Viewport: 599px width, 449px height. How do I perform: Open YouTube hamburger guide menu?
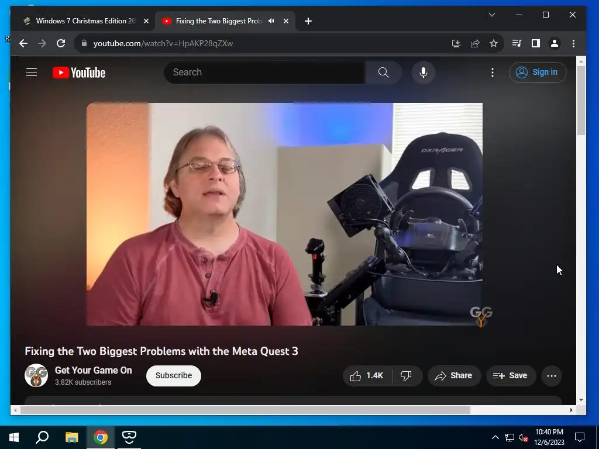click(x=32, y=72)
